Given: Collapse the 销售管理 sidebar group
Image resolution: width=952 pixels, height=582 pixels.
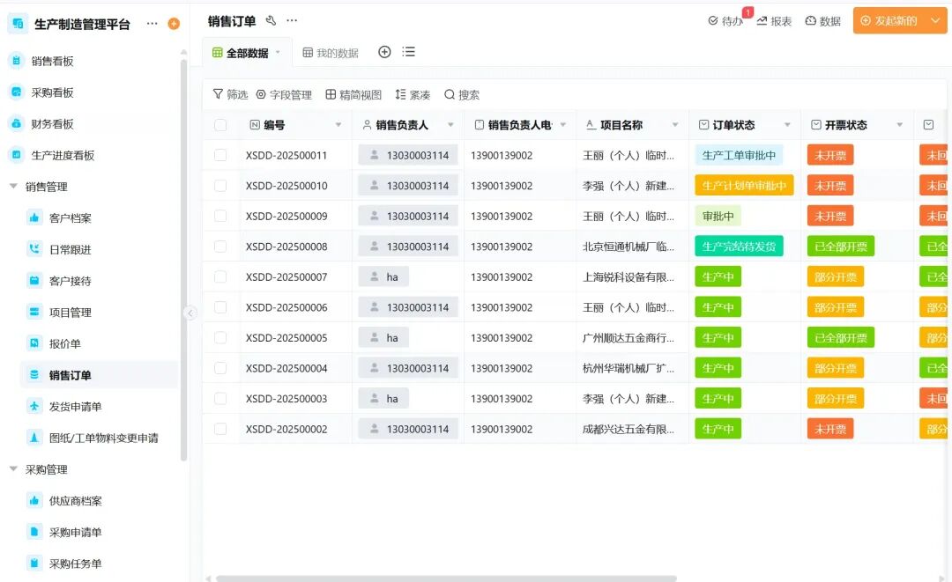Looking at the screenshot, I should pyautogui.click(x=13, y=187).
